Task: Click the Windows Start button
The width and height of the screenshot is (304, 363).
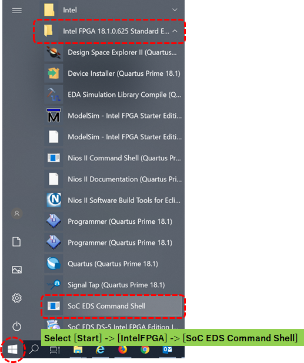Action: click(12, 349)
